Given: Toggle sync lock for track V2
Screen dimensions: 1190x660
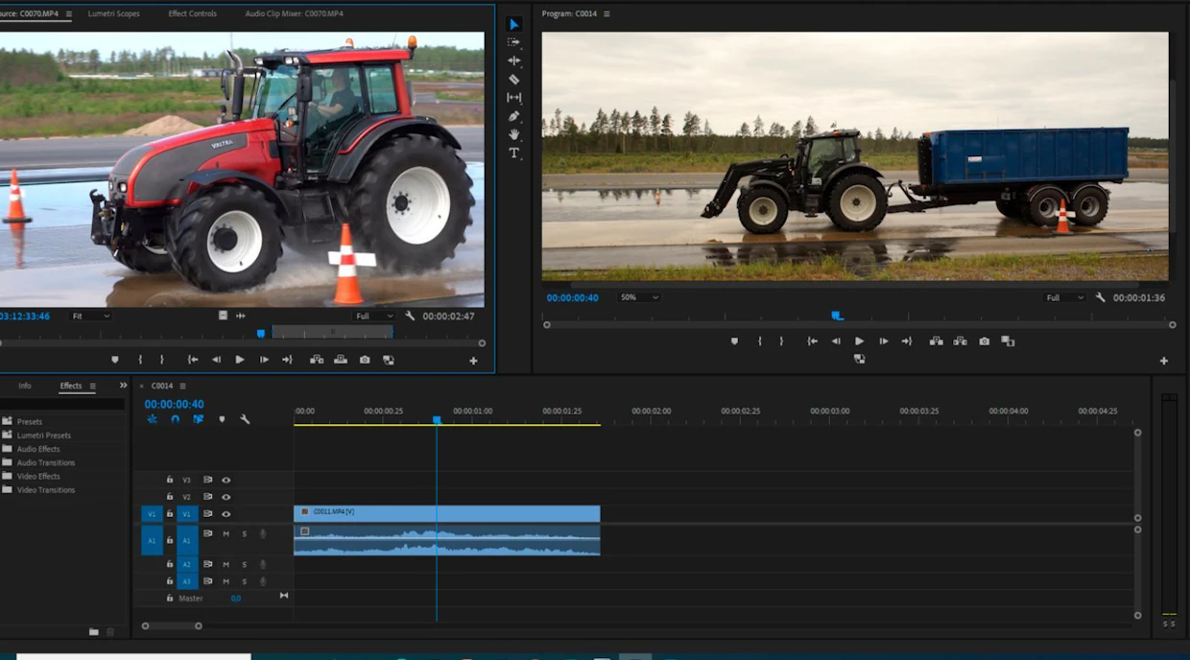Looking at the screenshot, I should click(207, 497).
